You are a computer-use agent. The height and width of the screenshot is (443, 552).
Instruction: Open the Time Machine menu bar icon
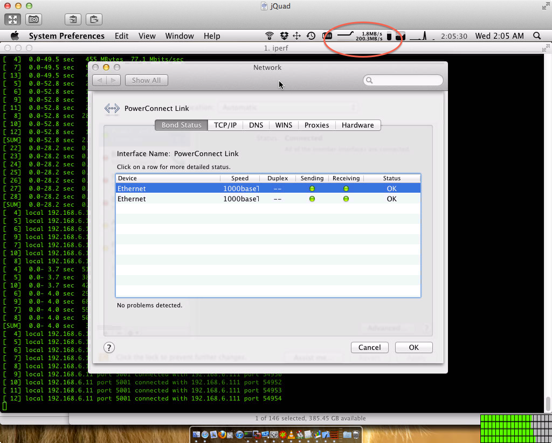(x=311, y=36)
